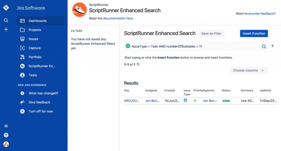Open the SRCLOU issue key link
This screenshot has height=151, width=281.
coord(132,101)
